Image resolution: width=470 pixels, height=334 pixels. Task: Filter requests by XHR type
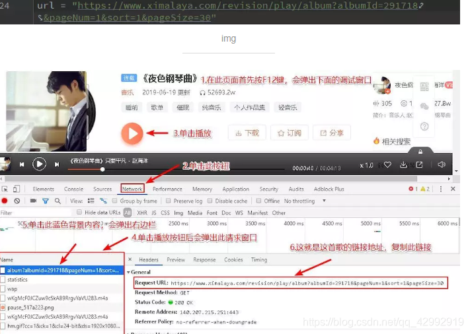(141, 213)
